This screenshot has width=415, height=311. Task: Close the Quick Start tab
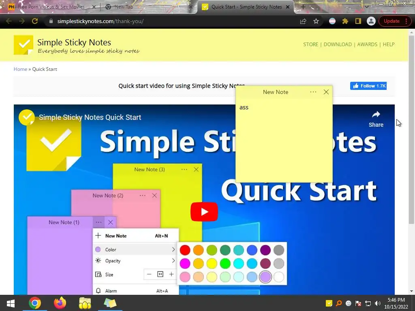288,7
